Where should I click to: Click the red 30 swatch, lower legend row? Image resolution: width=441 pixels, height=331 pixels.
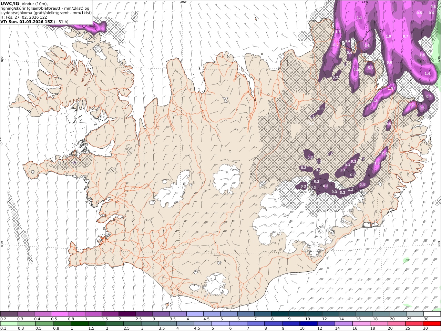coord(431,323)
